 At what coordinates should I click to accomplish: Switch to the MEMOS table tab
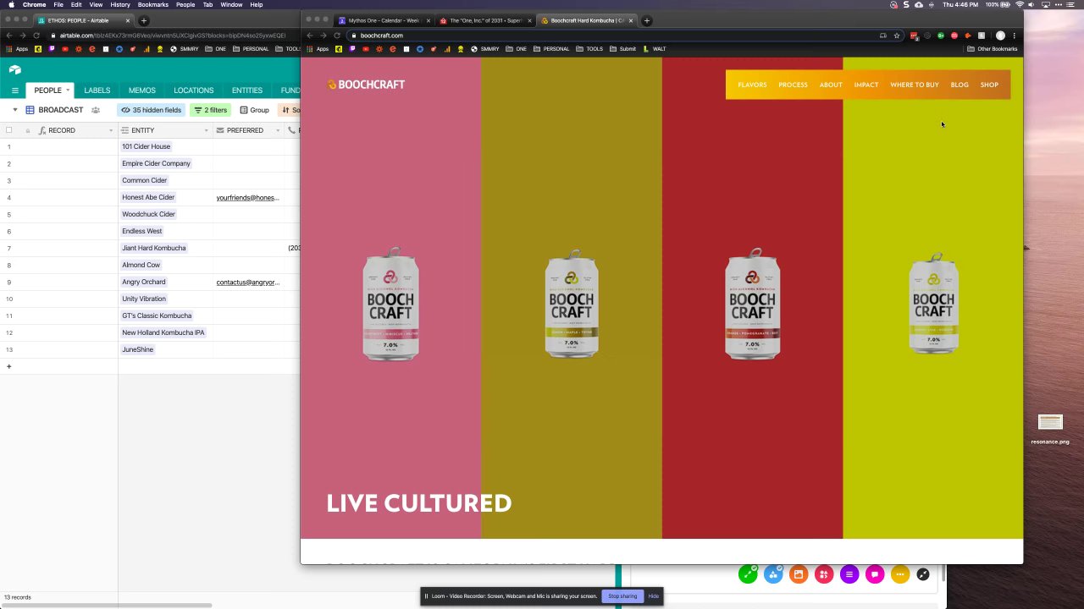(x=142, y=91)
